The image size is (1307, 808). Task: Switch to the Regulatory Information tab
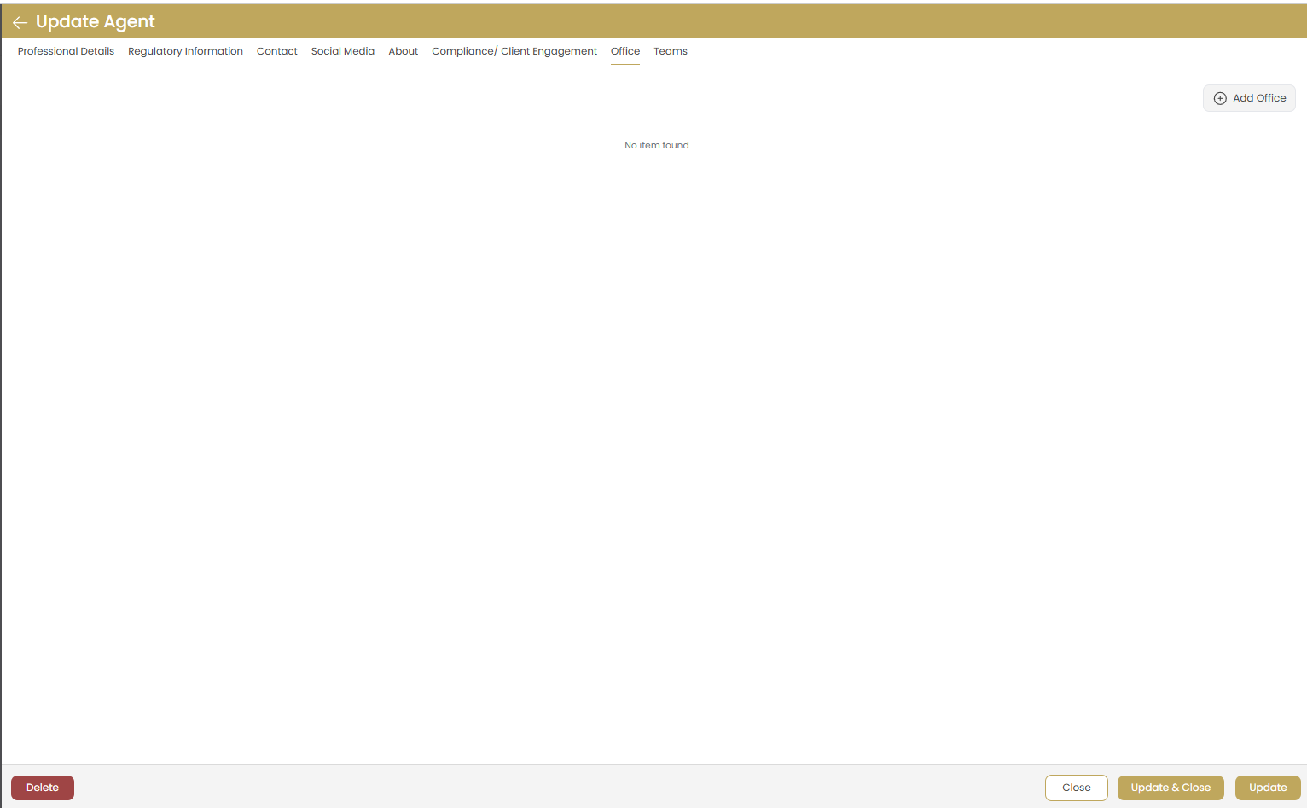185,51
